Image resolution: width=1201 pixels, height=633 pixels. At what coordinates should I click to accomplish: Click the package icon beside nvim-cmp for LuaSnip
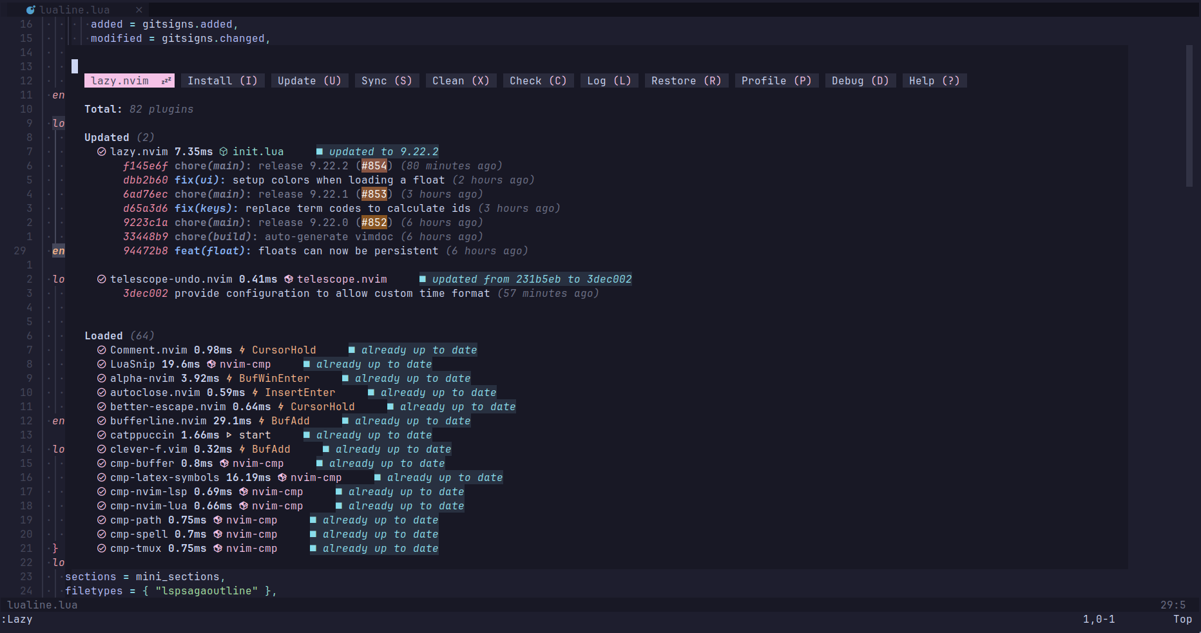(211, 364)
